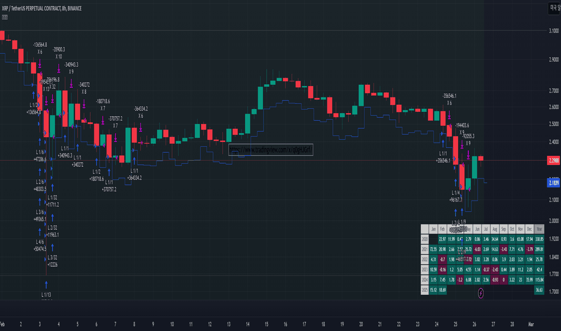This screenshot has width=561, height=331.
Task: Click the 2.7000 price axis label
Action: coord(554,91)
